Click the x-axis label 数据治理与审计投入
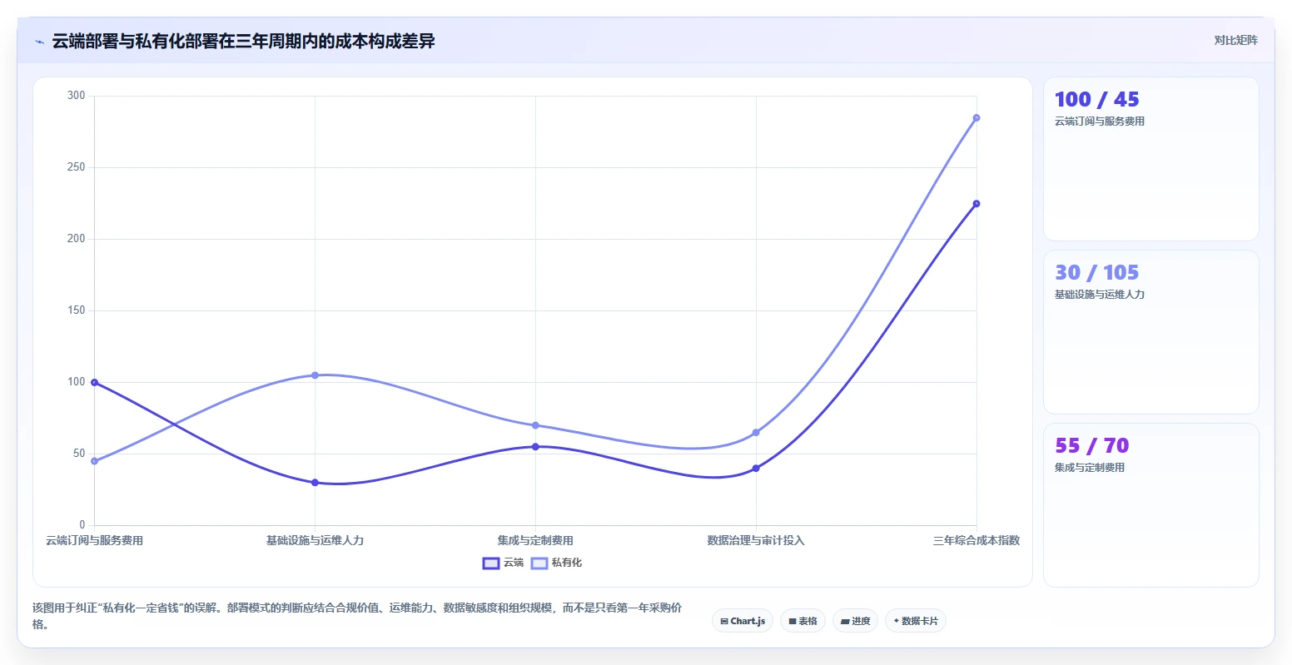The image size is (1292, 665). 756,541
